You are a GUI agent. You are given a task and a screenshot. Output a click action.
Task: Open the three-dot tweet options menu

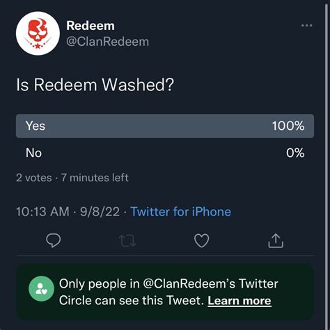[x=306, y=26]
